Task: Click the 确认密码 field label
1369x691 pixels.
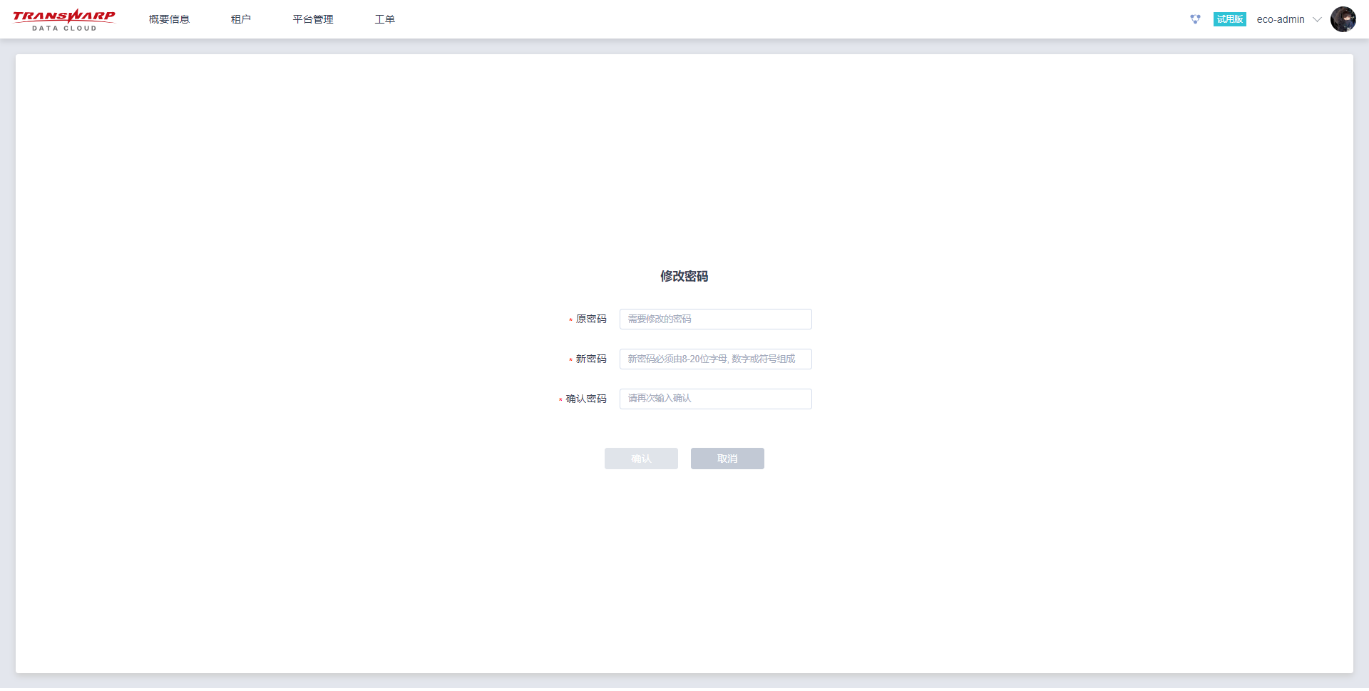Action: point(586,399)
